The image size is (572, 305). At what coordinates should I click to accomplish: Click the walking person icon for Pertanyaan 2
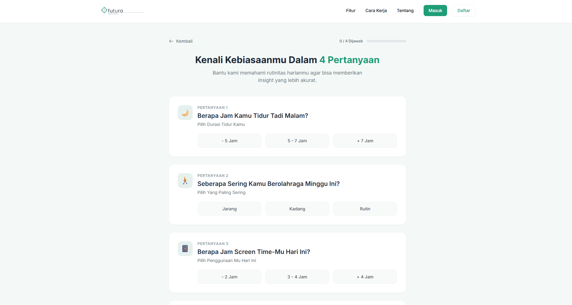click(185, 181)
